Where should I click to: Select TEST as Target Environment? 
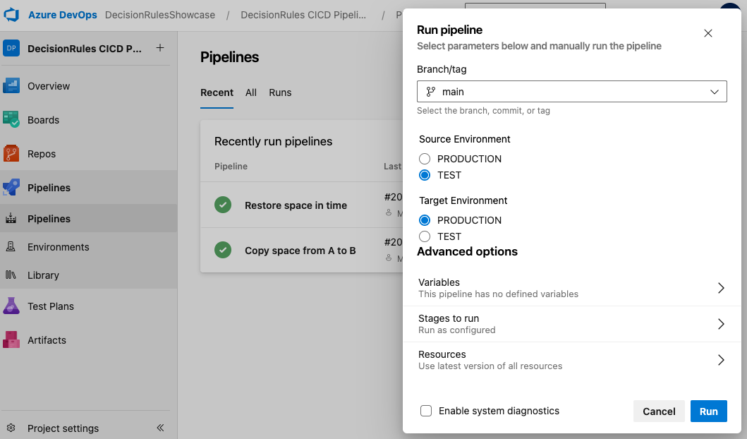(x=425, y=236)
